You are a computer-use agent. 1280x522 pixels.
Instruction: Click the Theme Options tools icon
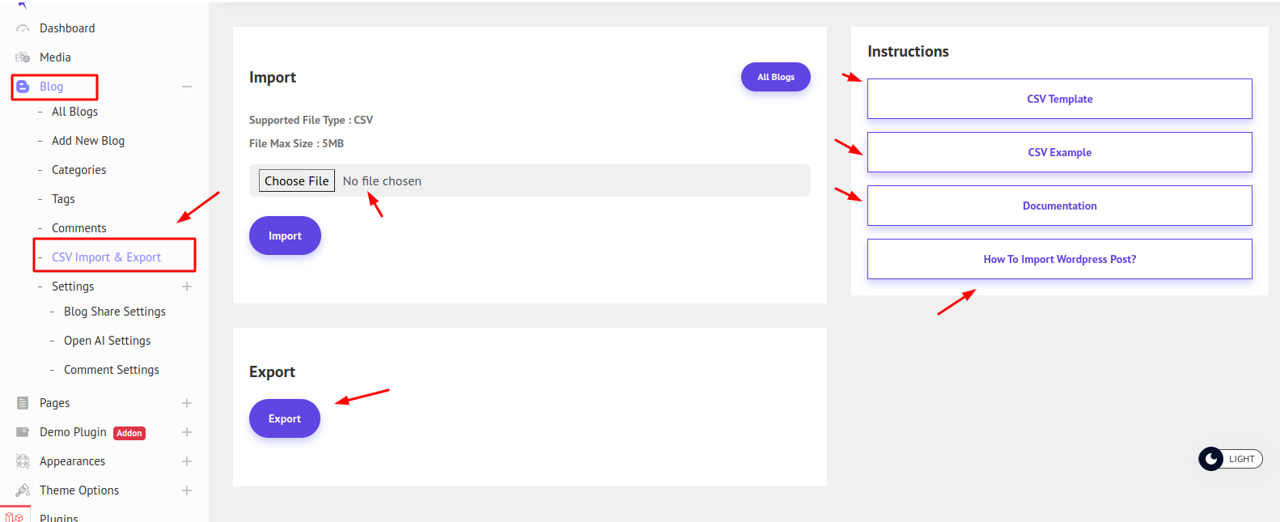pyautogui.click(x=23, y=490)
